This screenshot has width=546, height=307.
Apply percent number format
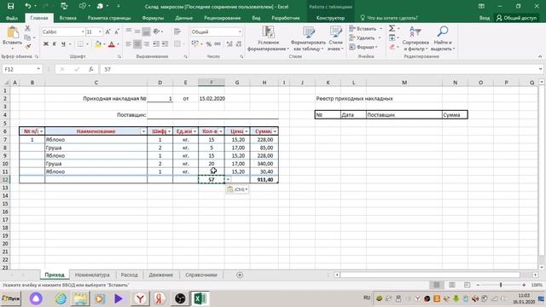point(208,43)
